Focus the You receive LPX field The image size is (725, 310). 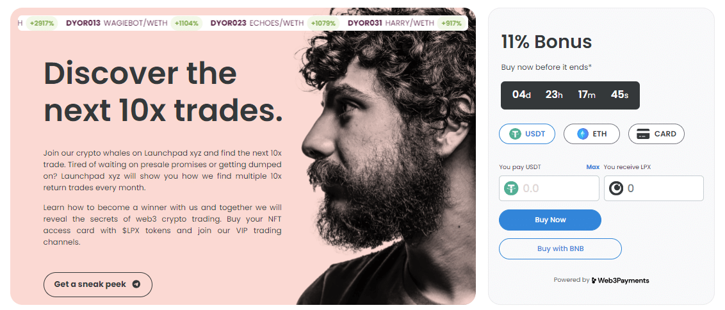[x=654, y=188]
